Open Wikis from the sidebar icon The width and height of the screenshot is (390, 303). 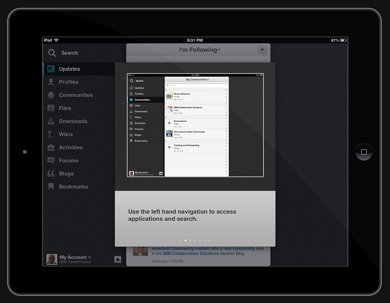(x=51, y=134)
